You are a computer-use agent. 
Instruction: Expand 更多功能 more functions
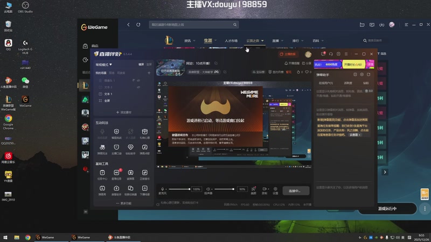124,203
